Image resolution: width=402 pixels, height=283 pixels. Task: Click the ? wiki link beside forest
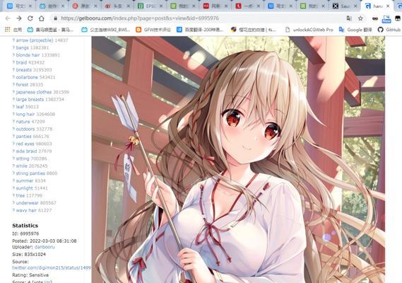tap(13, 84)
